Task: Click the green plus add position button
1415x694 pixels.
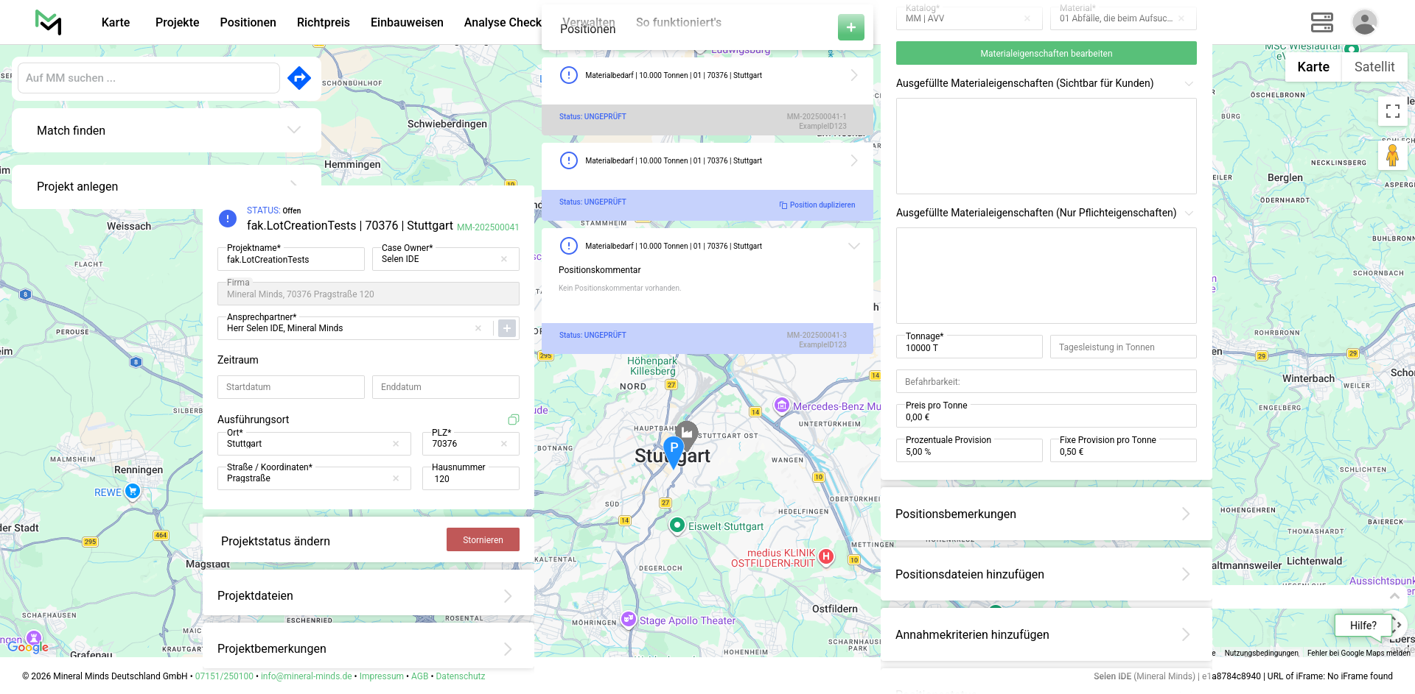Action: (x=850, y=27)
